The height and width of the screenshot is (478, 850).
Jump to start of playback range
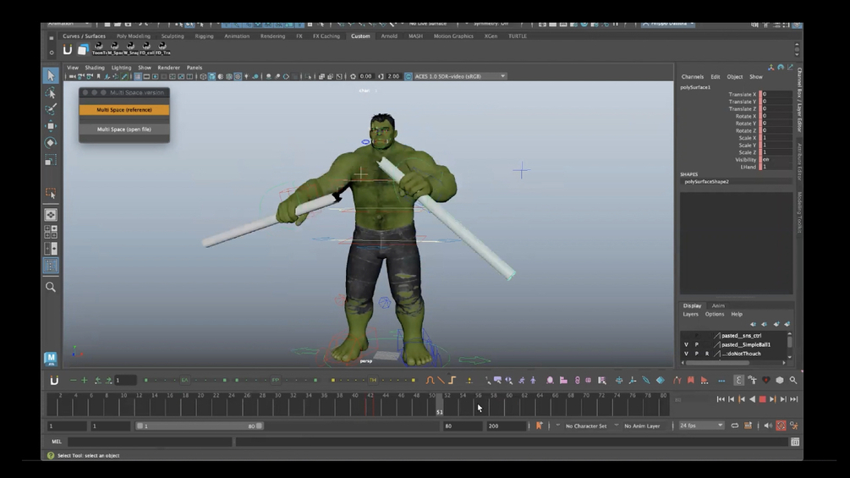(x=721, y=399)
